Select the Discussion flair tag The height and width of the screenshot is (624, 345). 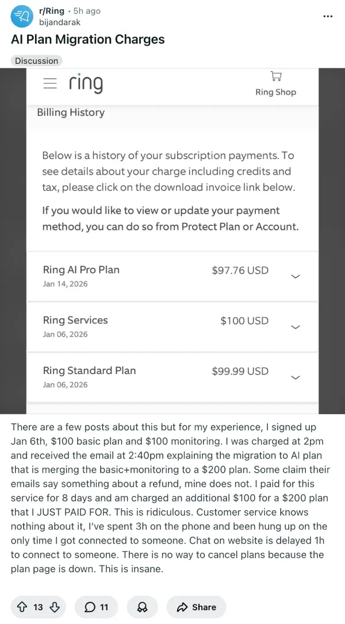pos(36,60)
